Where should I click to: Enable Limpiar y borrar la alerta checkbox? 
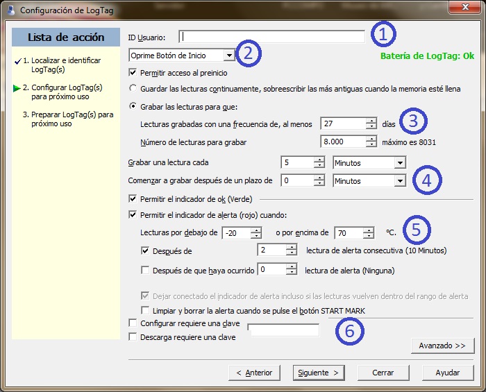point(145,310)
